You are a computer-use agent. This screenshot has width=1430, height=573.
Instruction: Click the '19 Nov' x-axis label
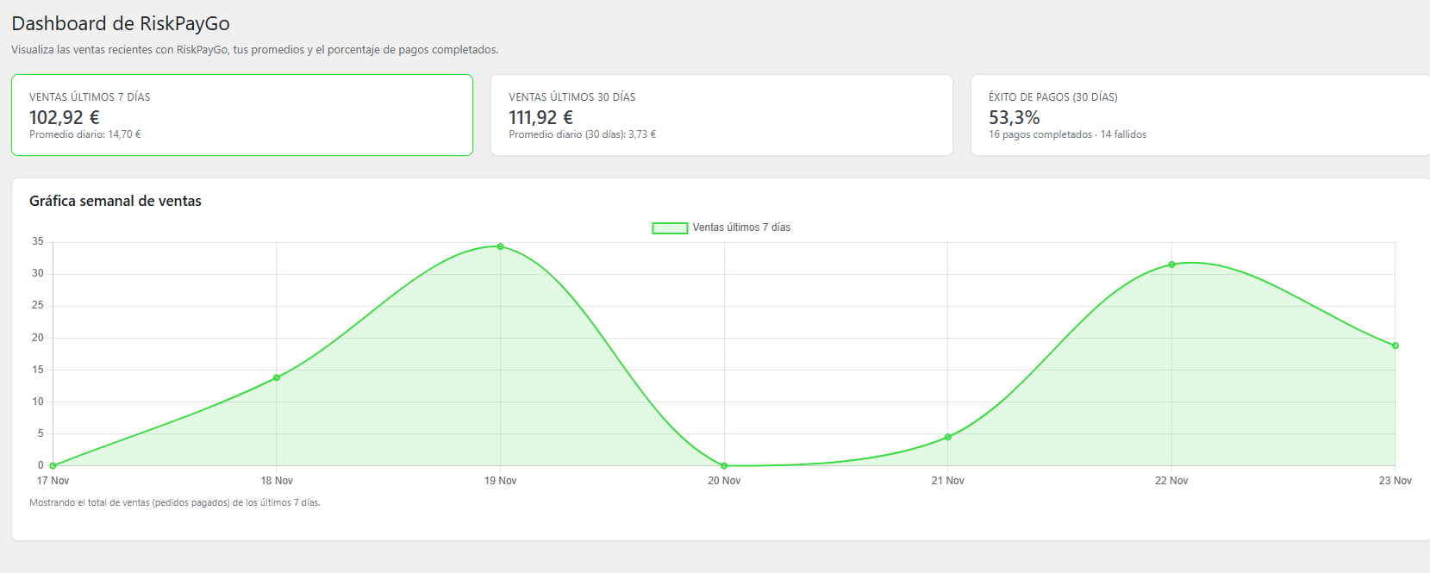(x=500, y=481)
